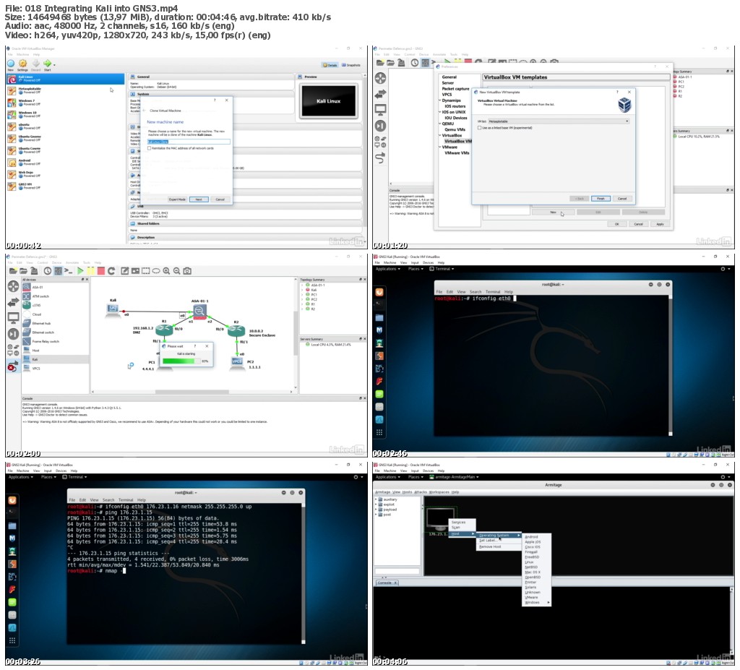Click snapshot clock icon in 00:02:00 GNS3 toolbar

point(47,270)
